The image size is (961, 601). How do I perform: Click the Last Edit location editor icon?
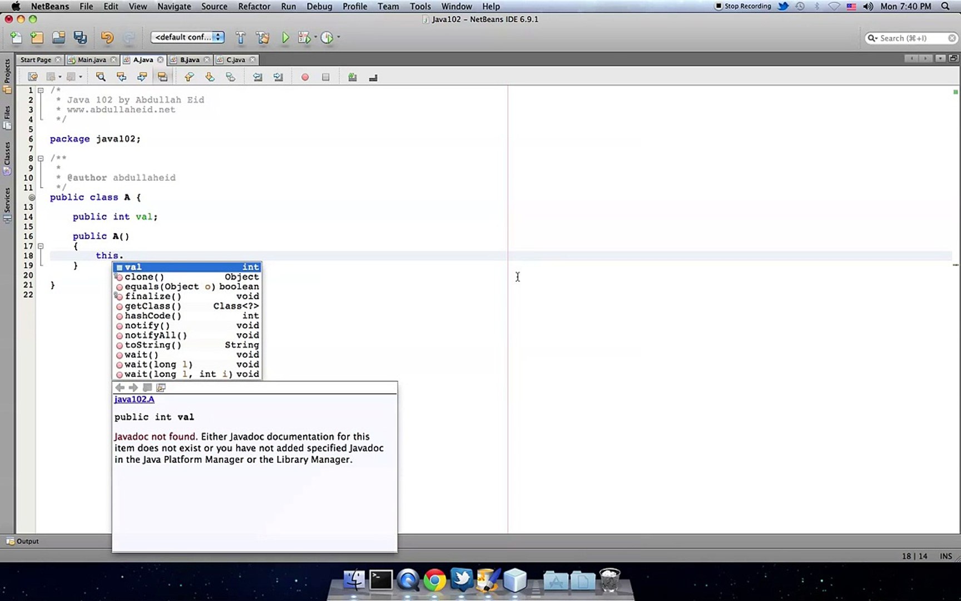(x=33, y=77)
